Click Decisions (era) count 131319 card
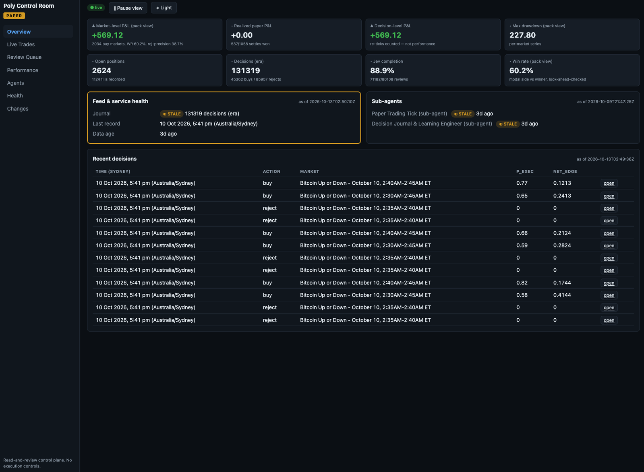 [x=294, y=70]
